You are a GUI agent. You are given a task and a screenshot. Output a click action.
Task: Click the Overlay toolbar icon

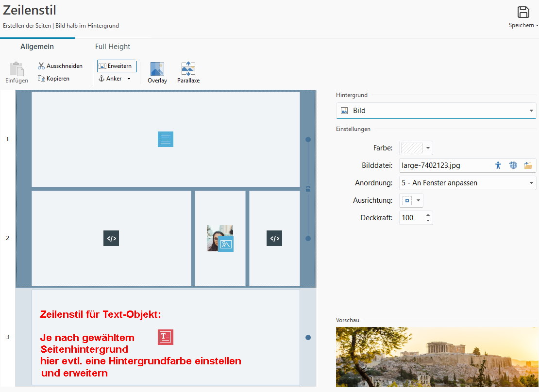click(157, 69)
